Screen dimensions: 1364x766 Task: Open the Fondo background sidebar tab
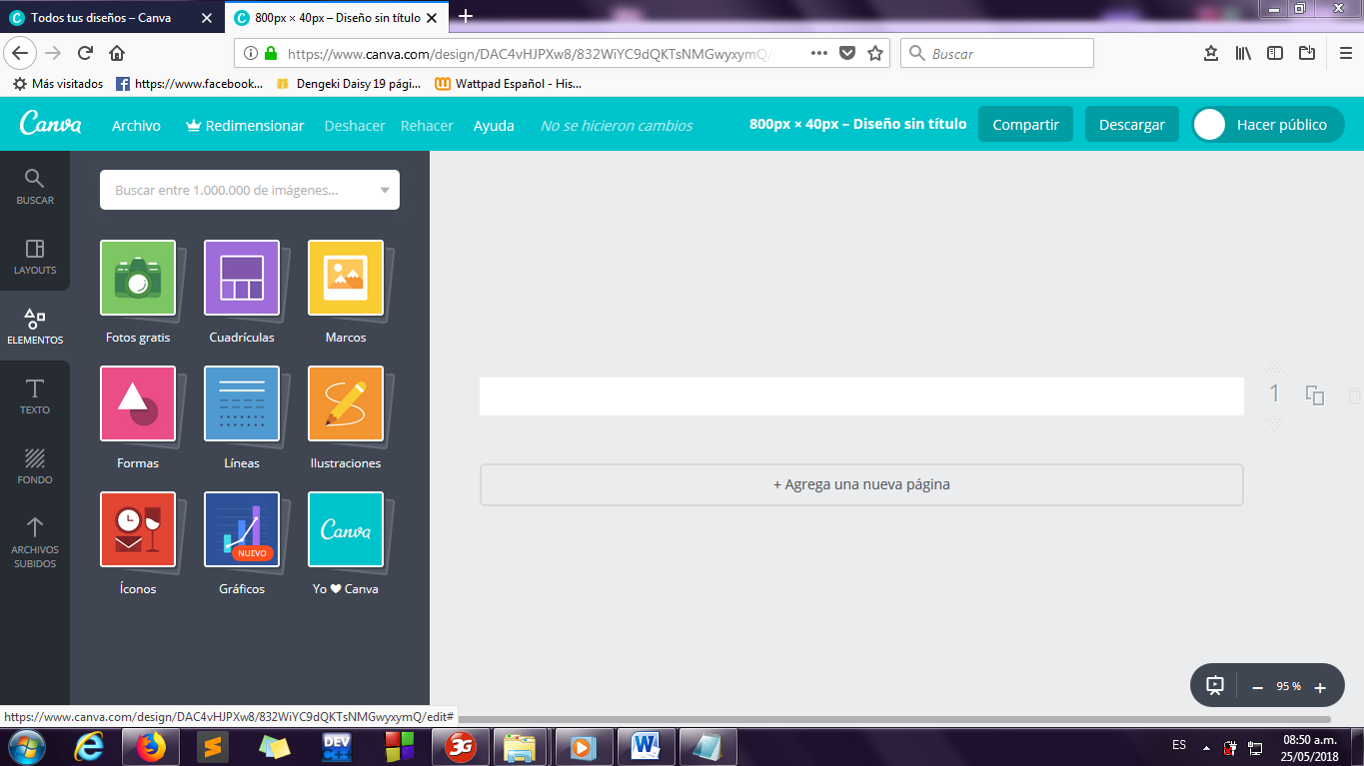click(x=35, y=465)
